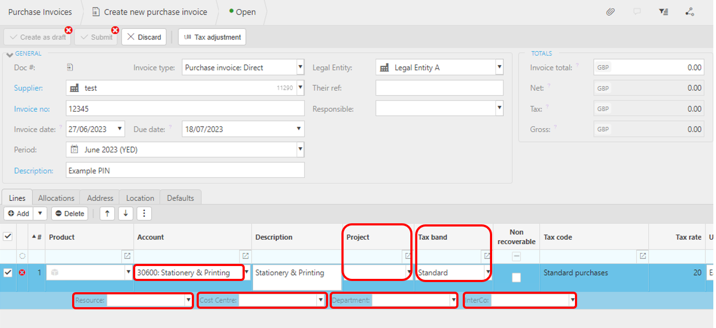Click the building icon in Legal Entity field
The width and height of the screenshot is (716, 328).
pos(384,67)
